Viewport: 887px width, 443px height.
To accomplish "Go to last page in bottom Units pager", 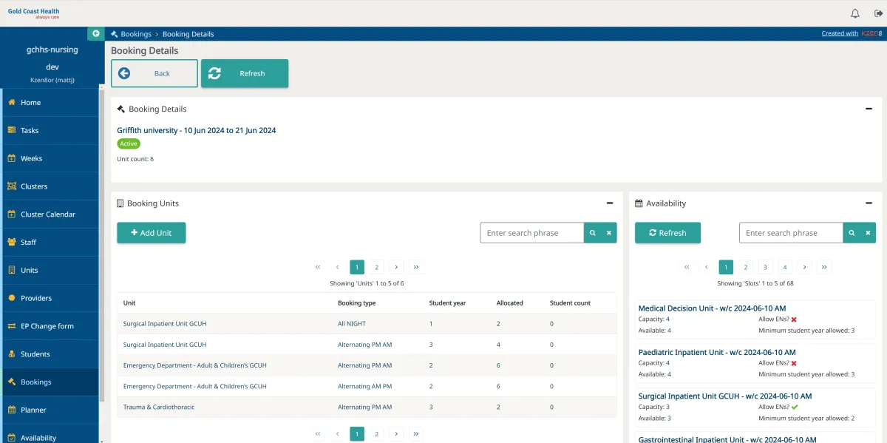I will point(416,434).
